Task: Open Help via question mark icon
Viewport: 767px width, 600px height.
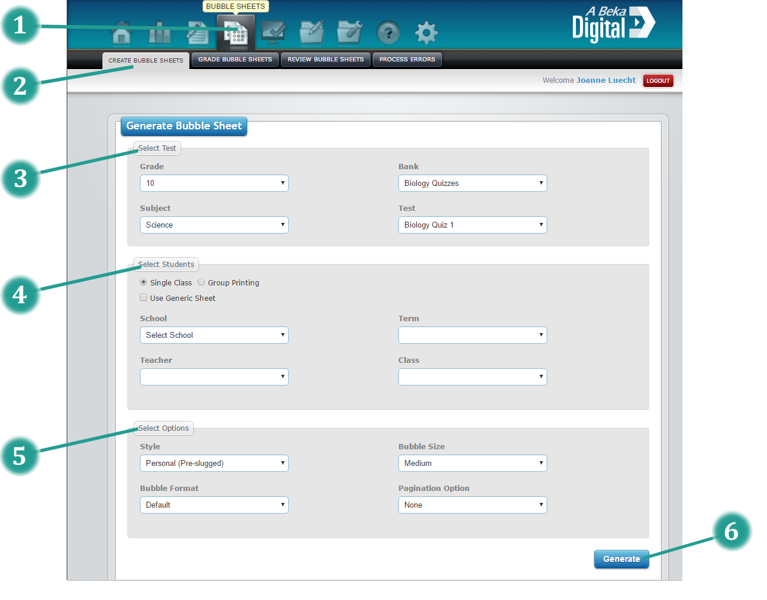Action: (388, 33)
